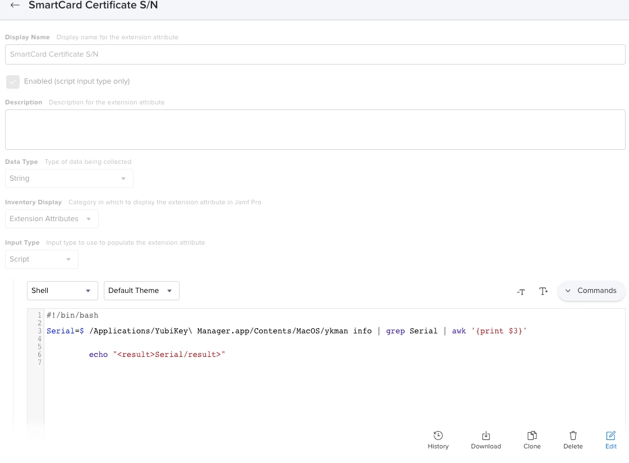
Task: Open the Input Type Script dropdown
Action: [42, 259]
